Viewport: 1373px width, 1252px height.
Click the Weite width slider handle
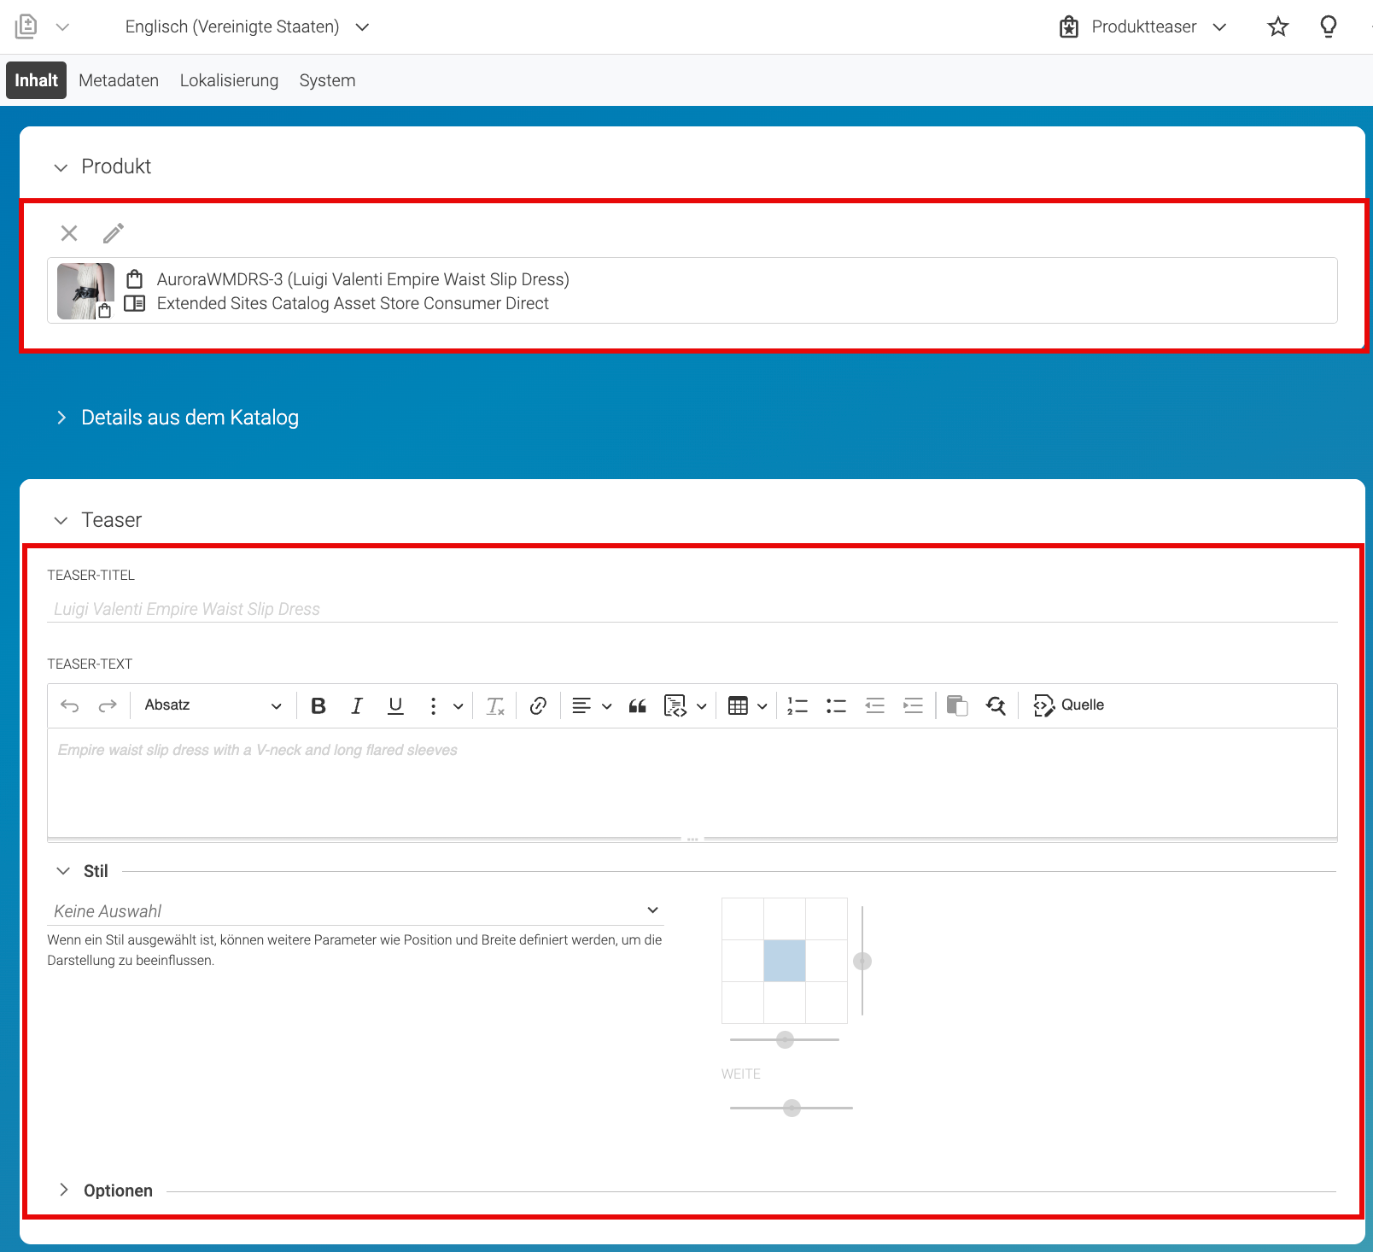(792, 1108)
